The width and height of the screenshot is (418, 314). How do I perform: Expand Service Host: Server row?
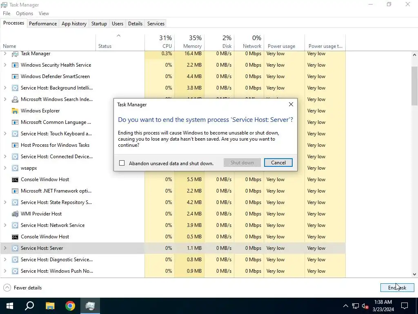pyautogui.click(x=5, y=248)
